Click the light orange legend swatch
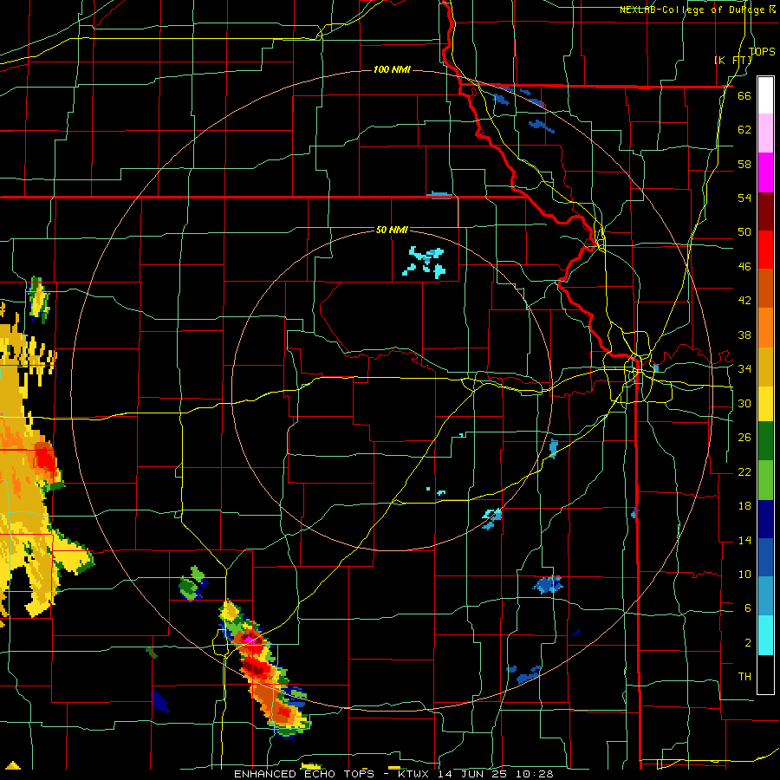The image size is (780, 780). (x=765, y=328)
